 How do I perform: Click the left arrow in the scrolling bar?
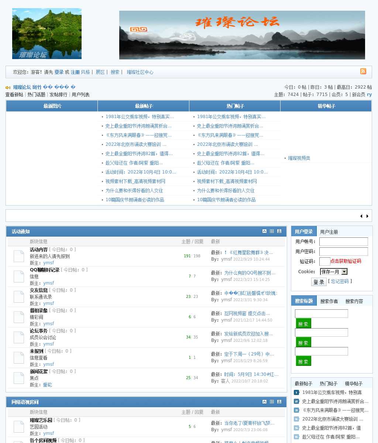(x=361, y=216)
